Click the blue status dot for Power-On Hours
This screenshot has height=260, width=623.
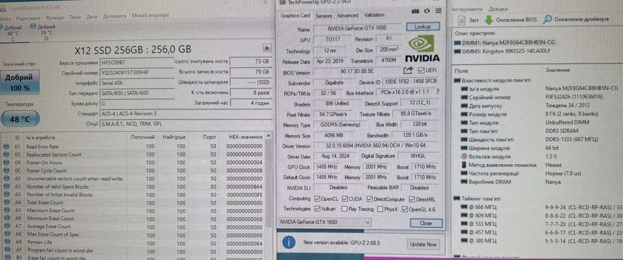click(6, 162)
